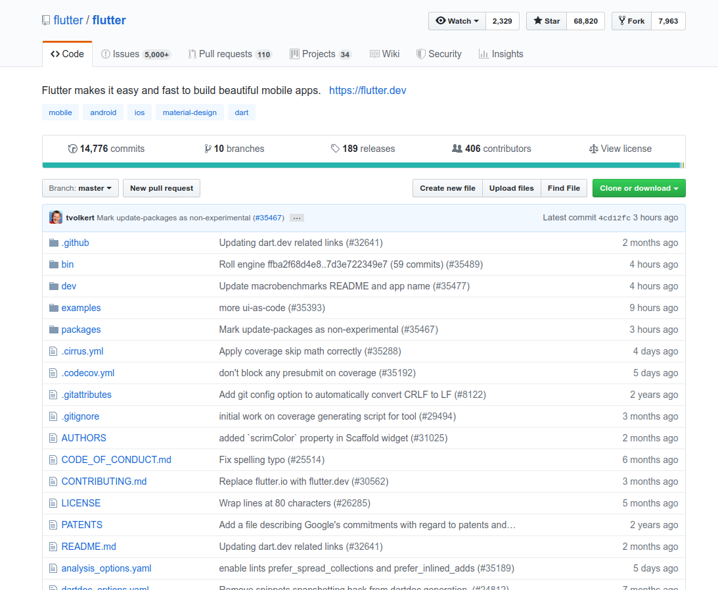
Task: Open the 406 contributors link
Action: [x=491, y=149]
